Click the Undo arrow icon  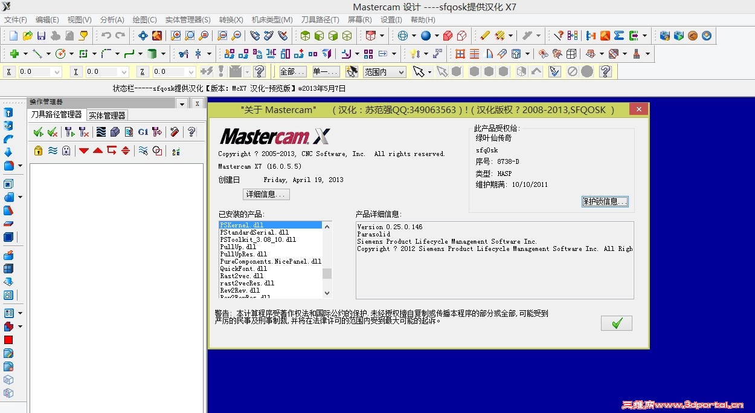click(x=106, y=36)
